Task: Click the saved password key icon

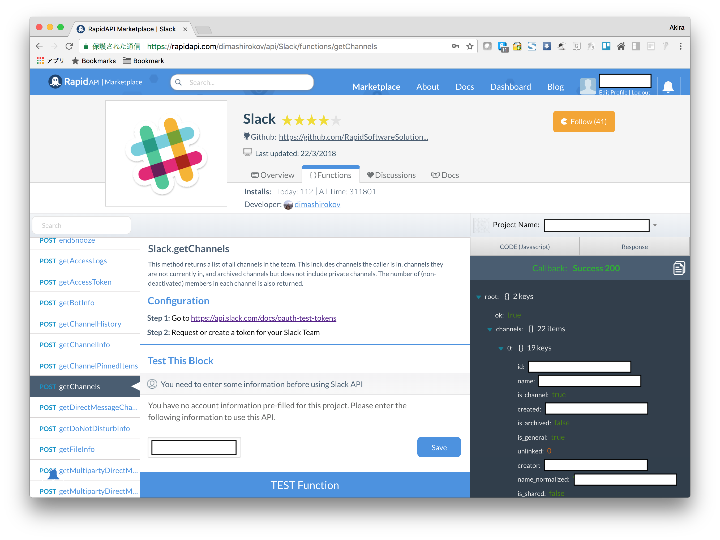Action: click(455, 46)
